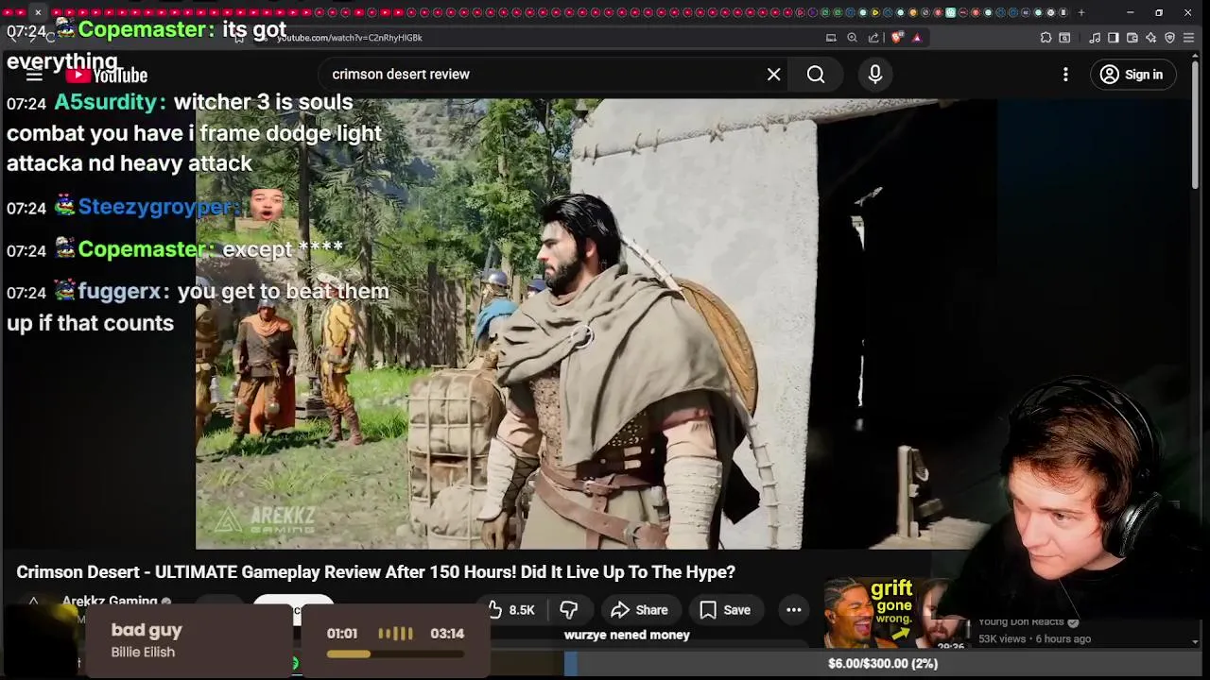
Task: Open more actions ellipsis under video
Action: (794, 610)
